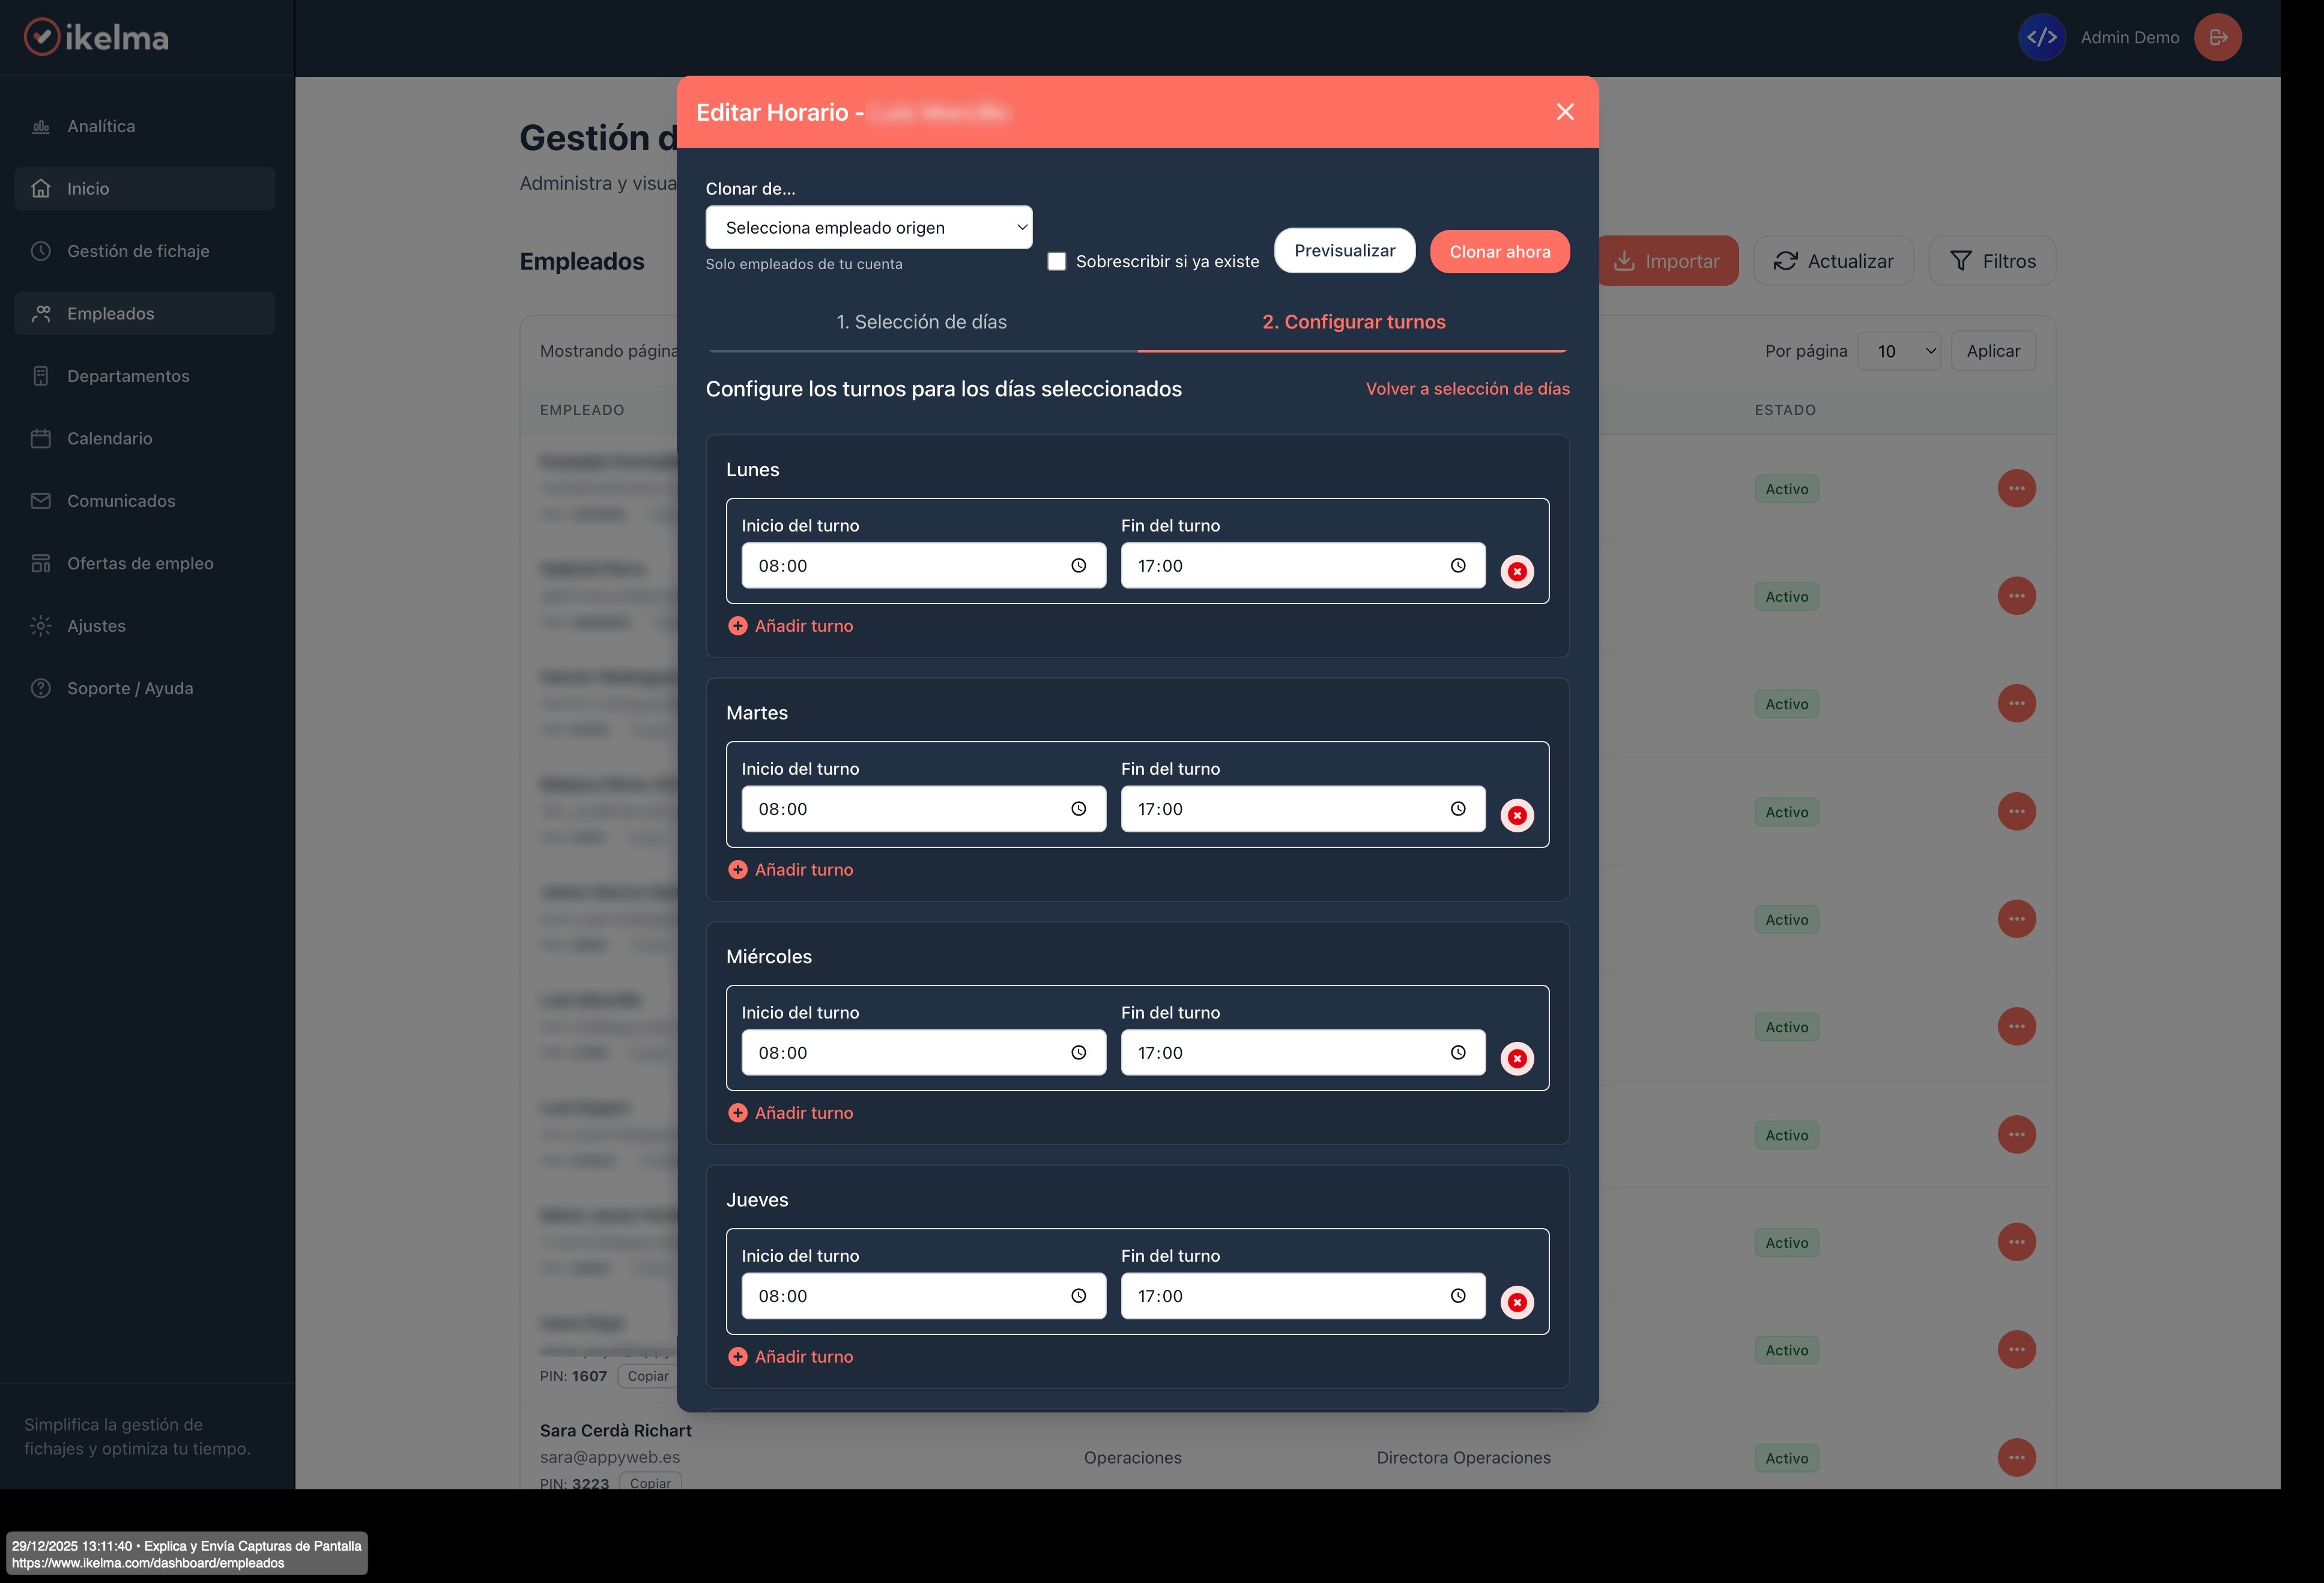Image resolution: width=2324 pixels, height=1583 pixels.
Task: Enable Sobrescribir si ya existe
Action: 1056,260
